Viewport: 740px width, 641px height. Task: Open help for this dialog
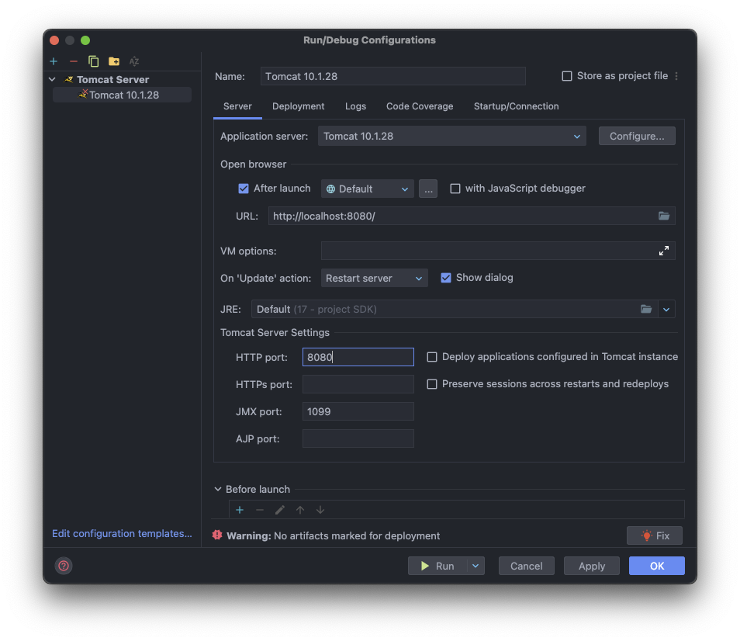[x=64, y=566]
